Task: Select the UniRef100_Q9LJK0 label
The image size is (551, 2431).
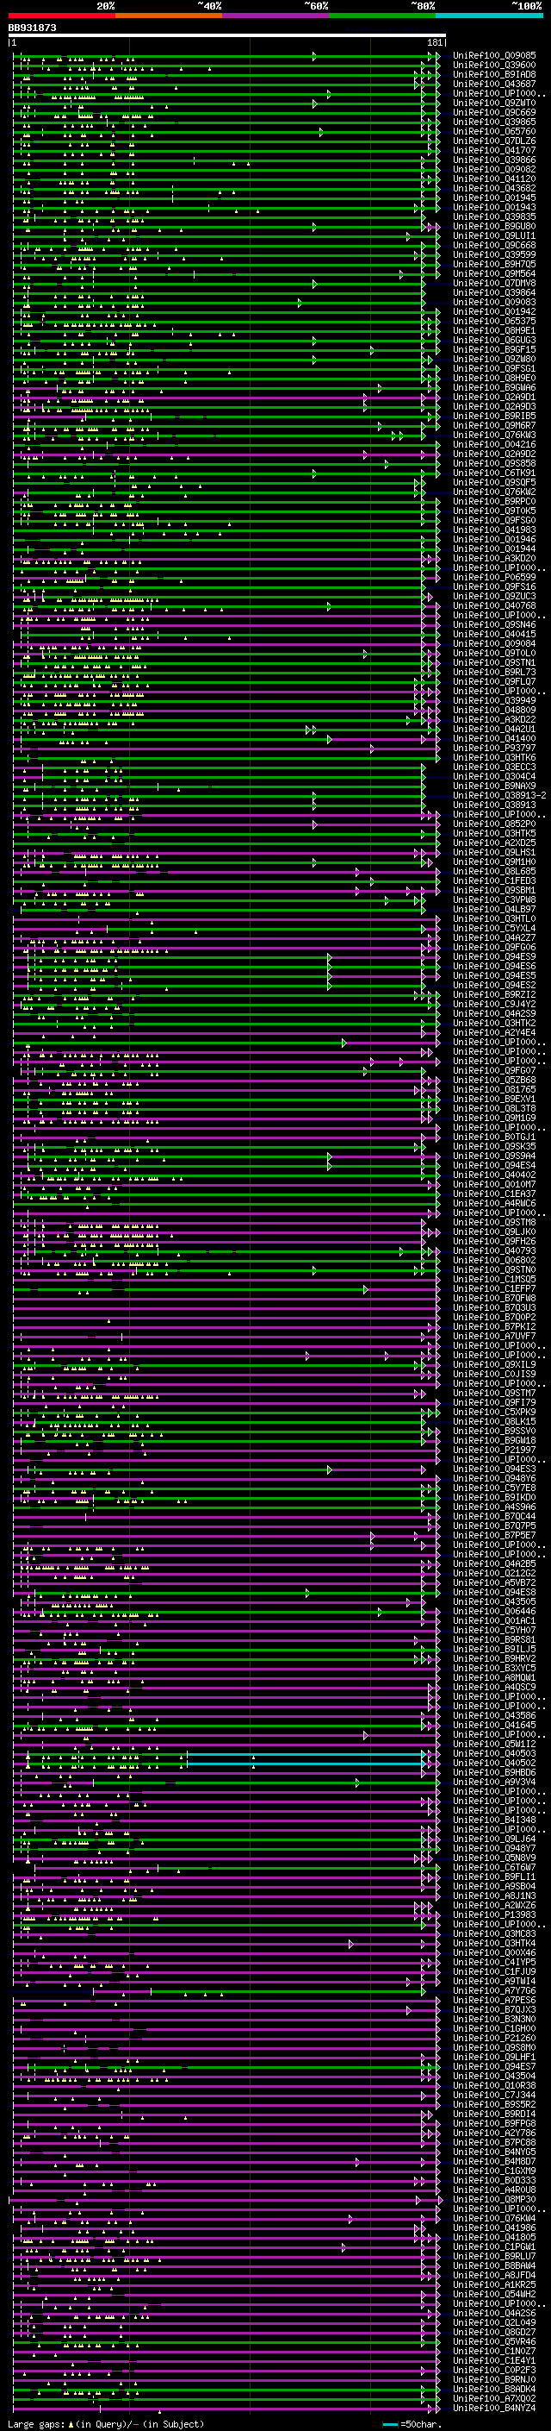Action: (494, 1231)
